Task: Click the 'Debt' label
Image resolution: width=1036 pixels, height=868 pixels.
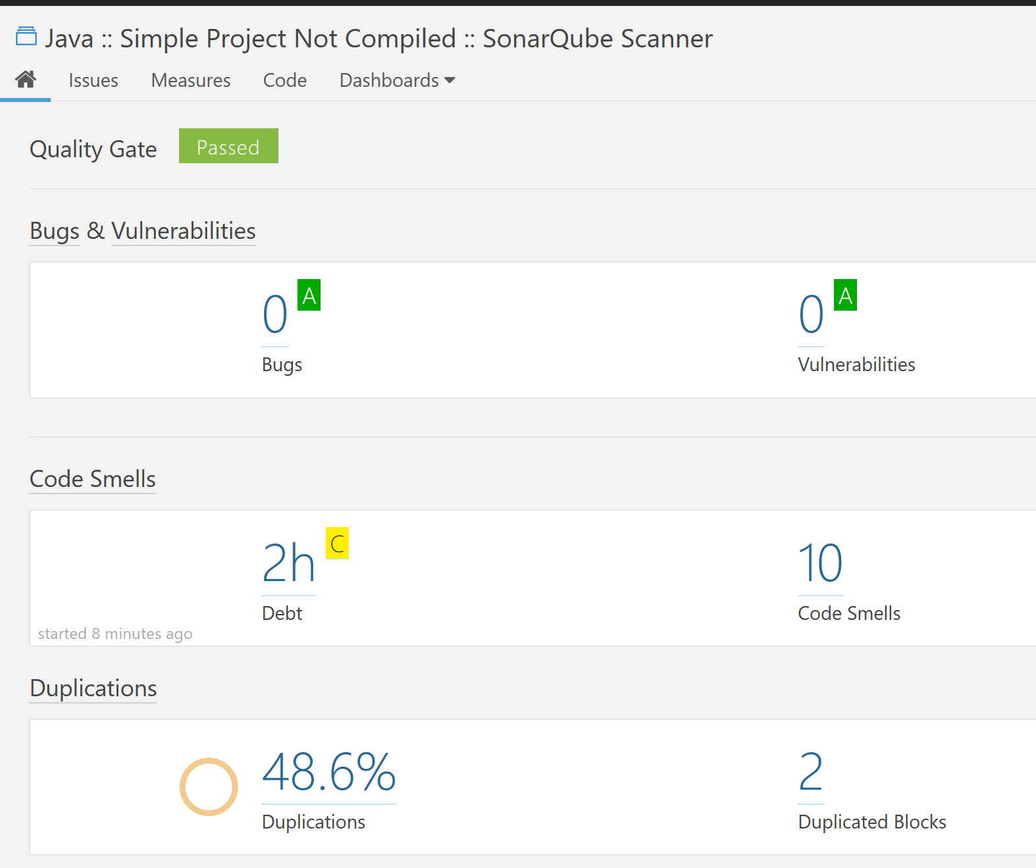Action: (x=282, y=613)
